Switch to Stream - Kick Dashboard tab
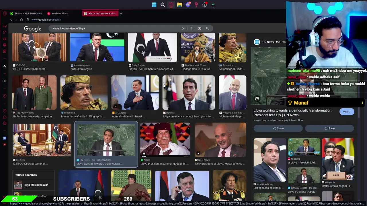 point(26,13)
